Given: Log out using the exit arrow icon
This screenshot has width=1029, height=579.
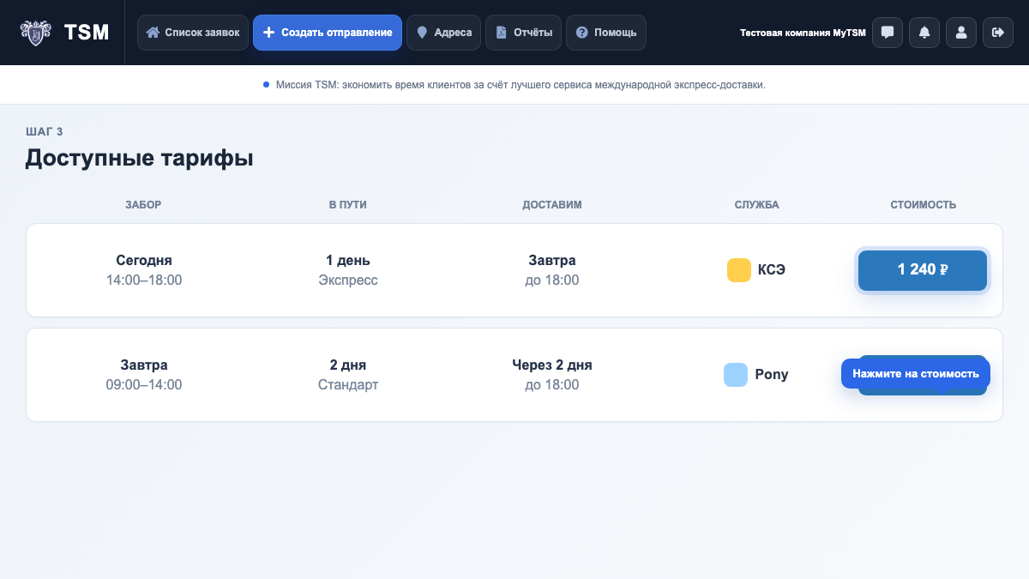Looking at the screenshot, I should tap(998, 33).
